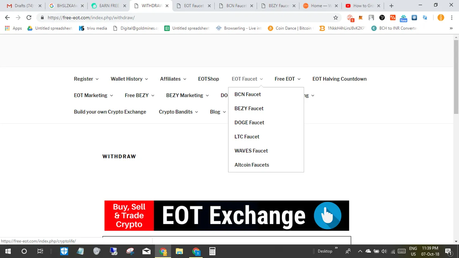This screenshot has height=258, width=459.
Task: Open the ENG US language indicator
Action: (413, 251)
